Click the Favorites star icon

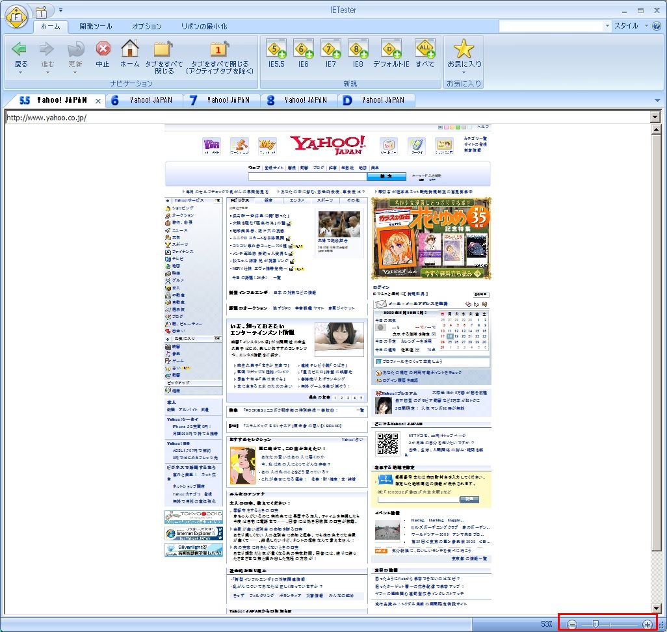tap(464, 49)
